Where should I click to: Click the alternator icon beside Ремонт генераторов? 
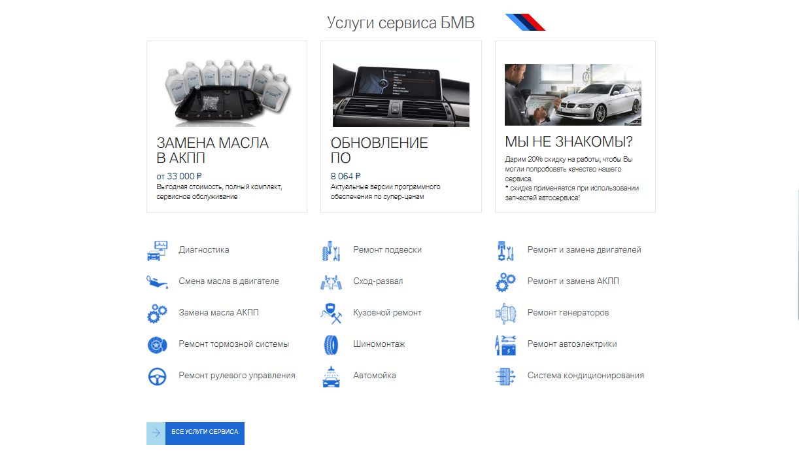[506, 313]
